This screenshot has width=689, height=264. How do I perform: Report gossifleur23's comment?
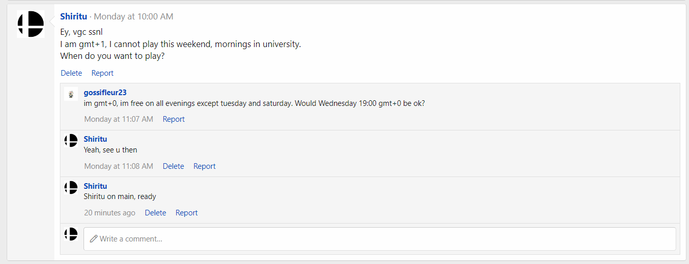[174, 119]
